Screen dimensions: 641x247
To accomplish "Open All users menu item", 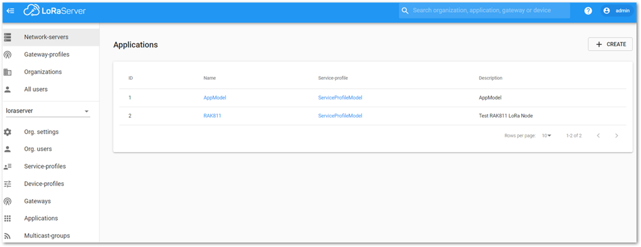I will [x=50, y=89].
